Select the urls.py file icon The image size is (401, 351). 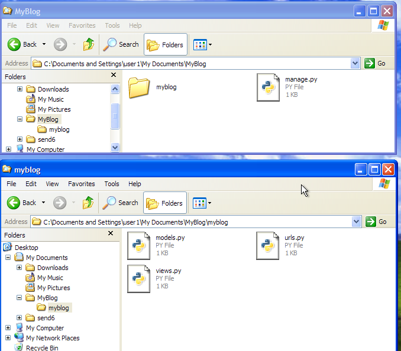coord(267,246)
